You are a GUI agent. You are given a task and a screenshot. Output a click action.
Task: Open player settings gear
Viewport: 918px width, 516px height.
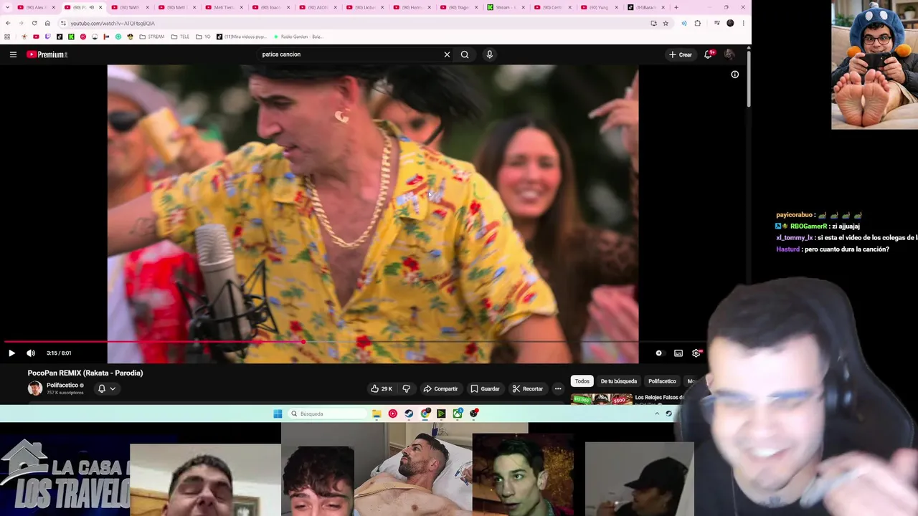pyautogui.click(x=696, y=353)
